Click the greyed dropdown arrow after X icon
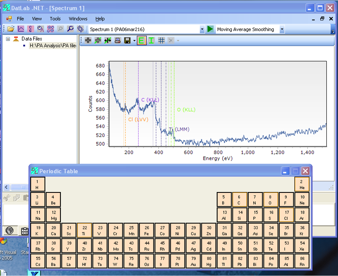338x276 pixels. pos(178,41)
